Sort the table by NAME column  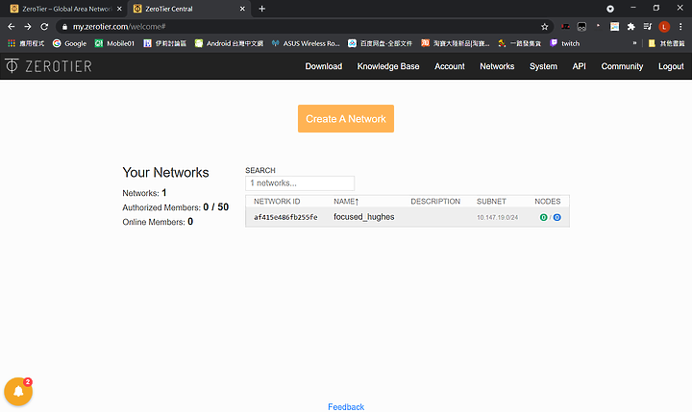pos(346,201)
